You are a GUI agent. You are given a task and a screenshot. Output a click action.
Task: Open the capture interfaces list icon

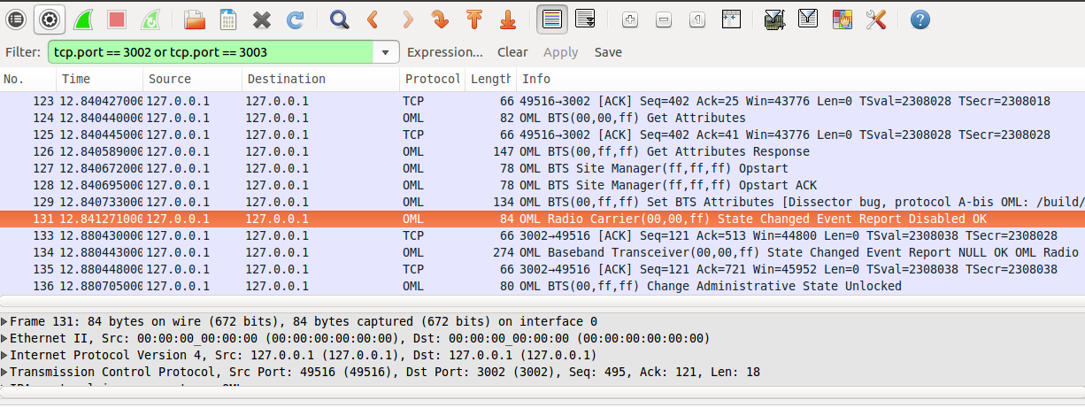16,19
